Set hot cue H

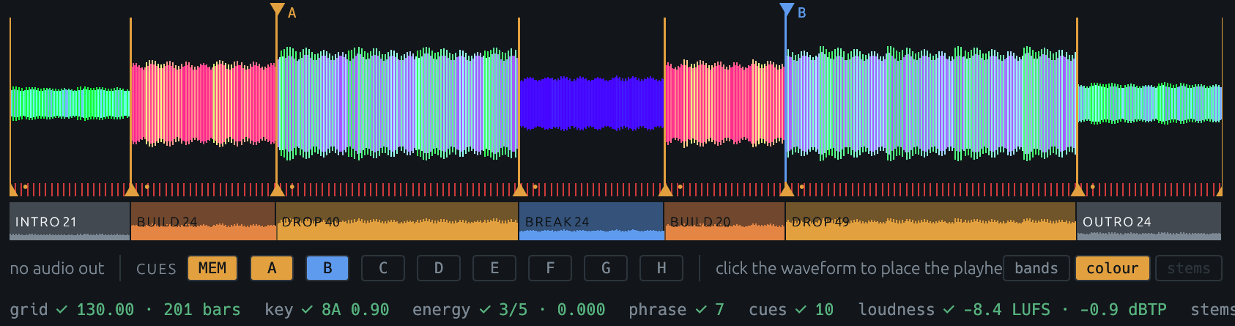click(x=661, y=268)
